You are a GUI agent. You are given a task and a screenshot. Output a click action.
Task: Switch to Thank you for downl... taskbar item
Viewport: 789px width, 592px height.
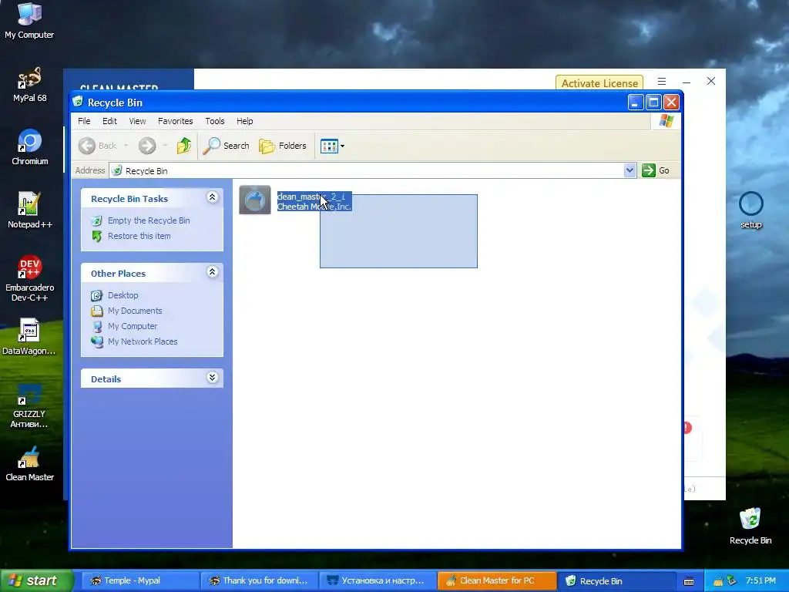point(259,580)
